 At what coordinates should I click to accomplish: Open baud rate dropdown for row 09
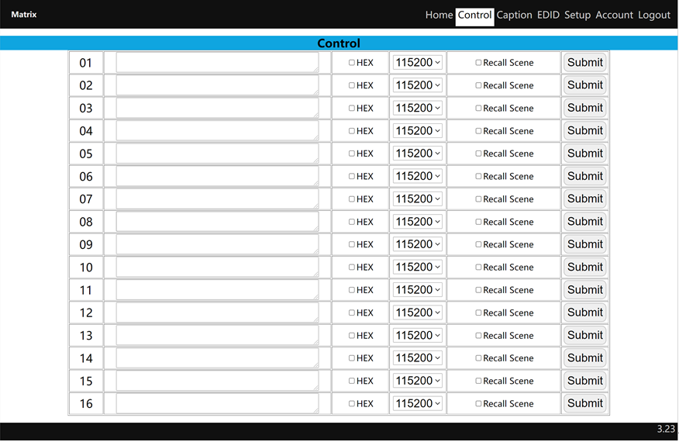418,244
